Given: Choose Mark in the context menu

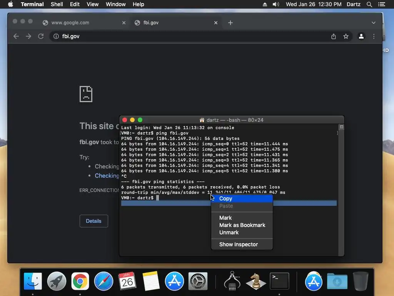Looking at the screenshot, I should point(242,218).
